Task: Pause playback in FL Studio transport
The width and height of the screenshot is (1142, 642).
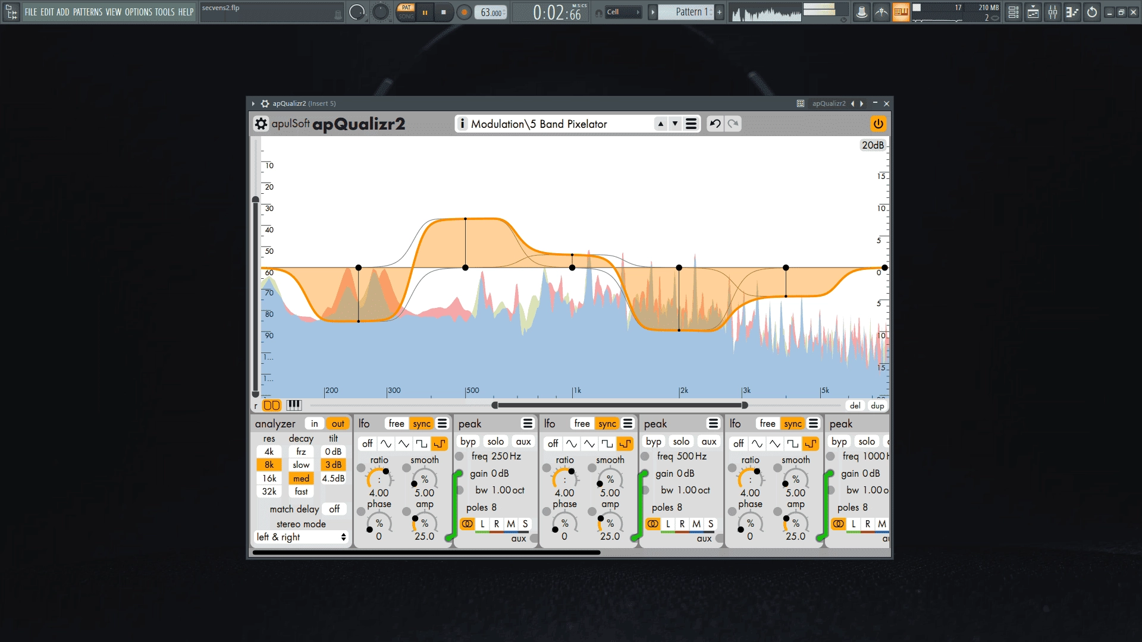Action: click(x=425, y=12)
